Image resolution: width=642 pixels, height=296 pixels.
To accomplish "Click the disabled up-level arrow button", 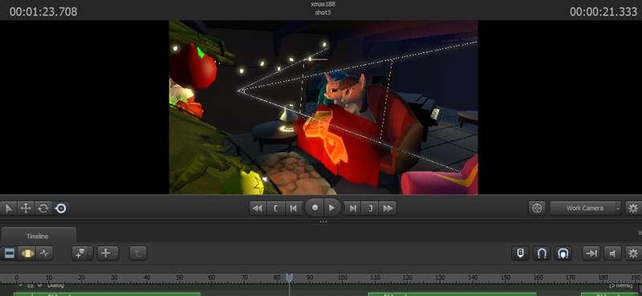I will coord(138,253).
